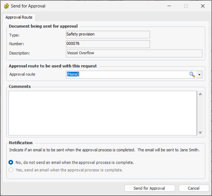Expand the Approval route dropdown arrow
The height and width of the screenshot is (196, 212).
200,75
